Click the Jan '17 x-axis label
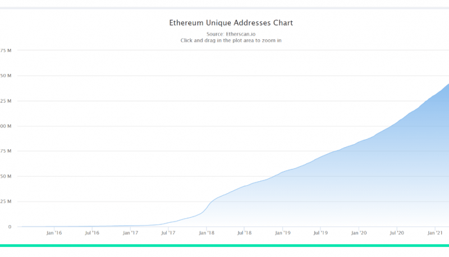The width and height of the screenshot is (449, 257). 130,232
